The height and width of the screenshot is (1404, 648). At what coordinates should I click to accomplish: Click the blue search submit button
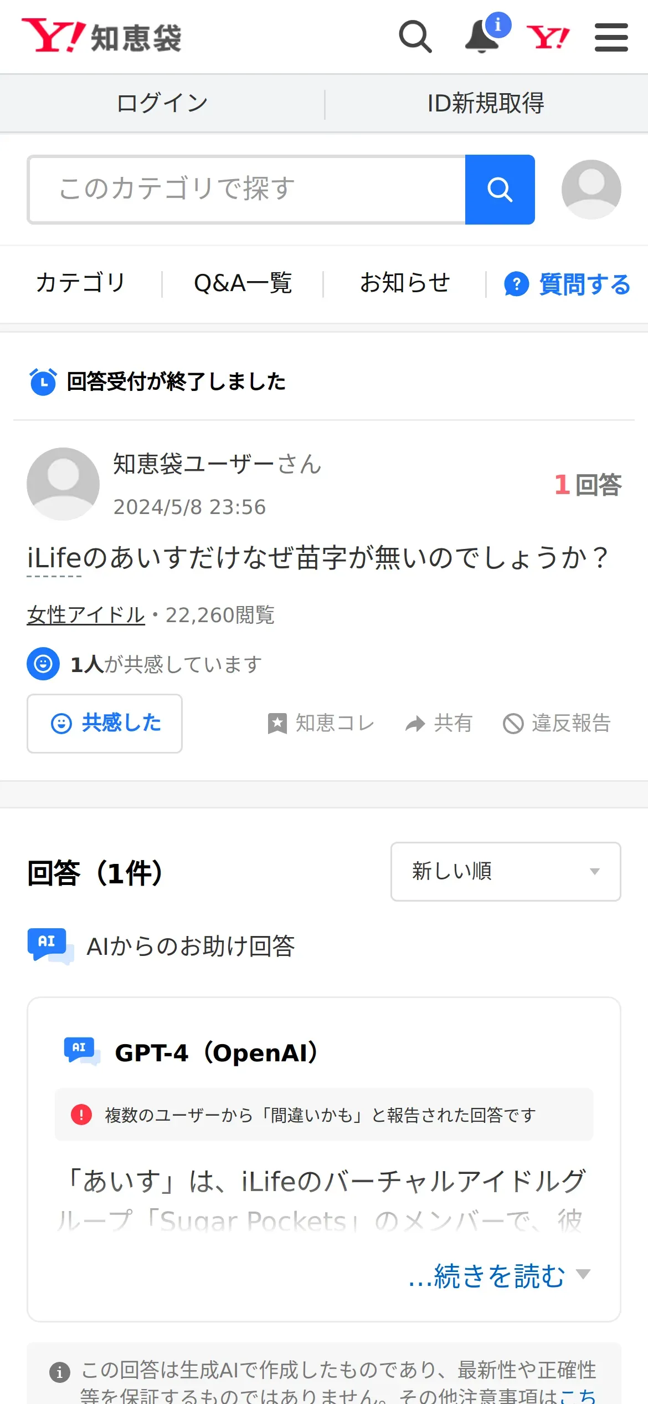point(500,190)
